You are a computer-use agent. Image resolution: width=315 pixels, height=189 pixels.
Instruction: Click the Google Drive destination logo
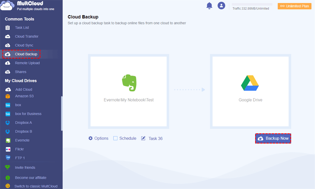click(x=250, y=83)
